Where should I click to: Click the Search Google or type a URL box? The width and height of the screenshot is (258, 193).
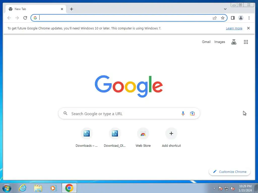[x=129, y=113]
